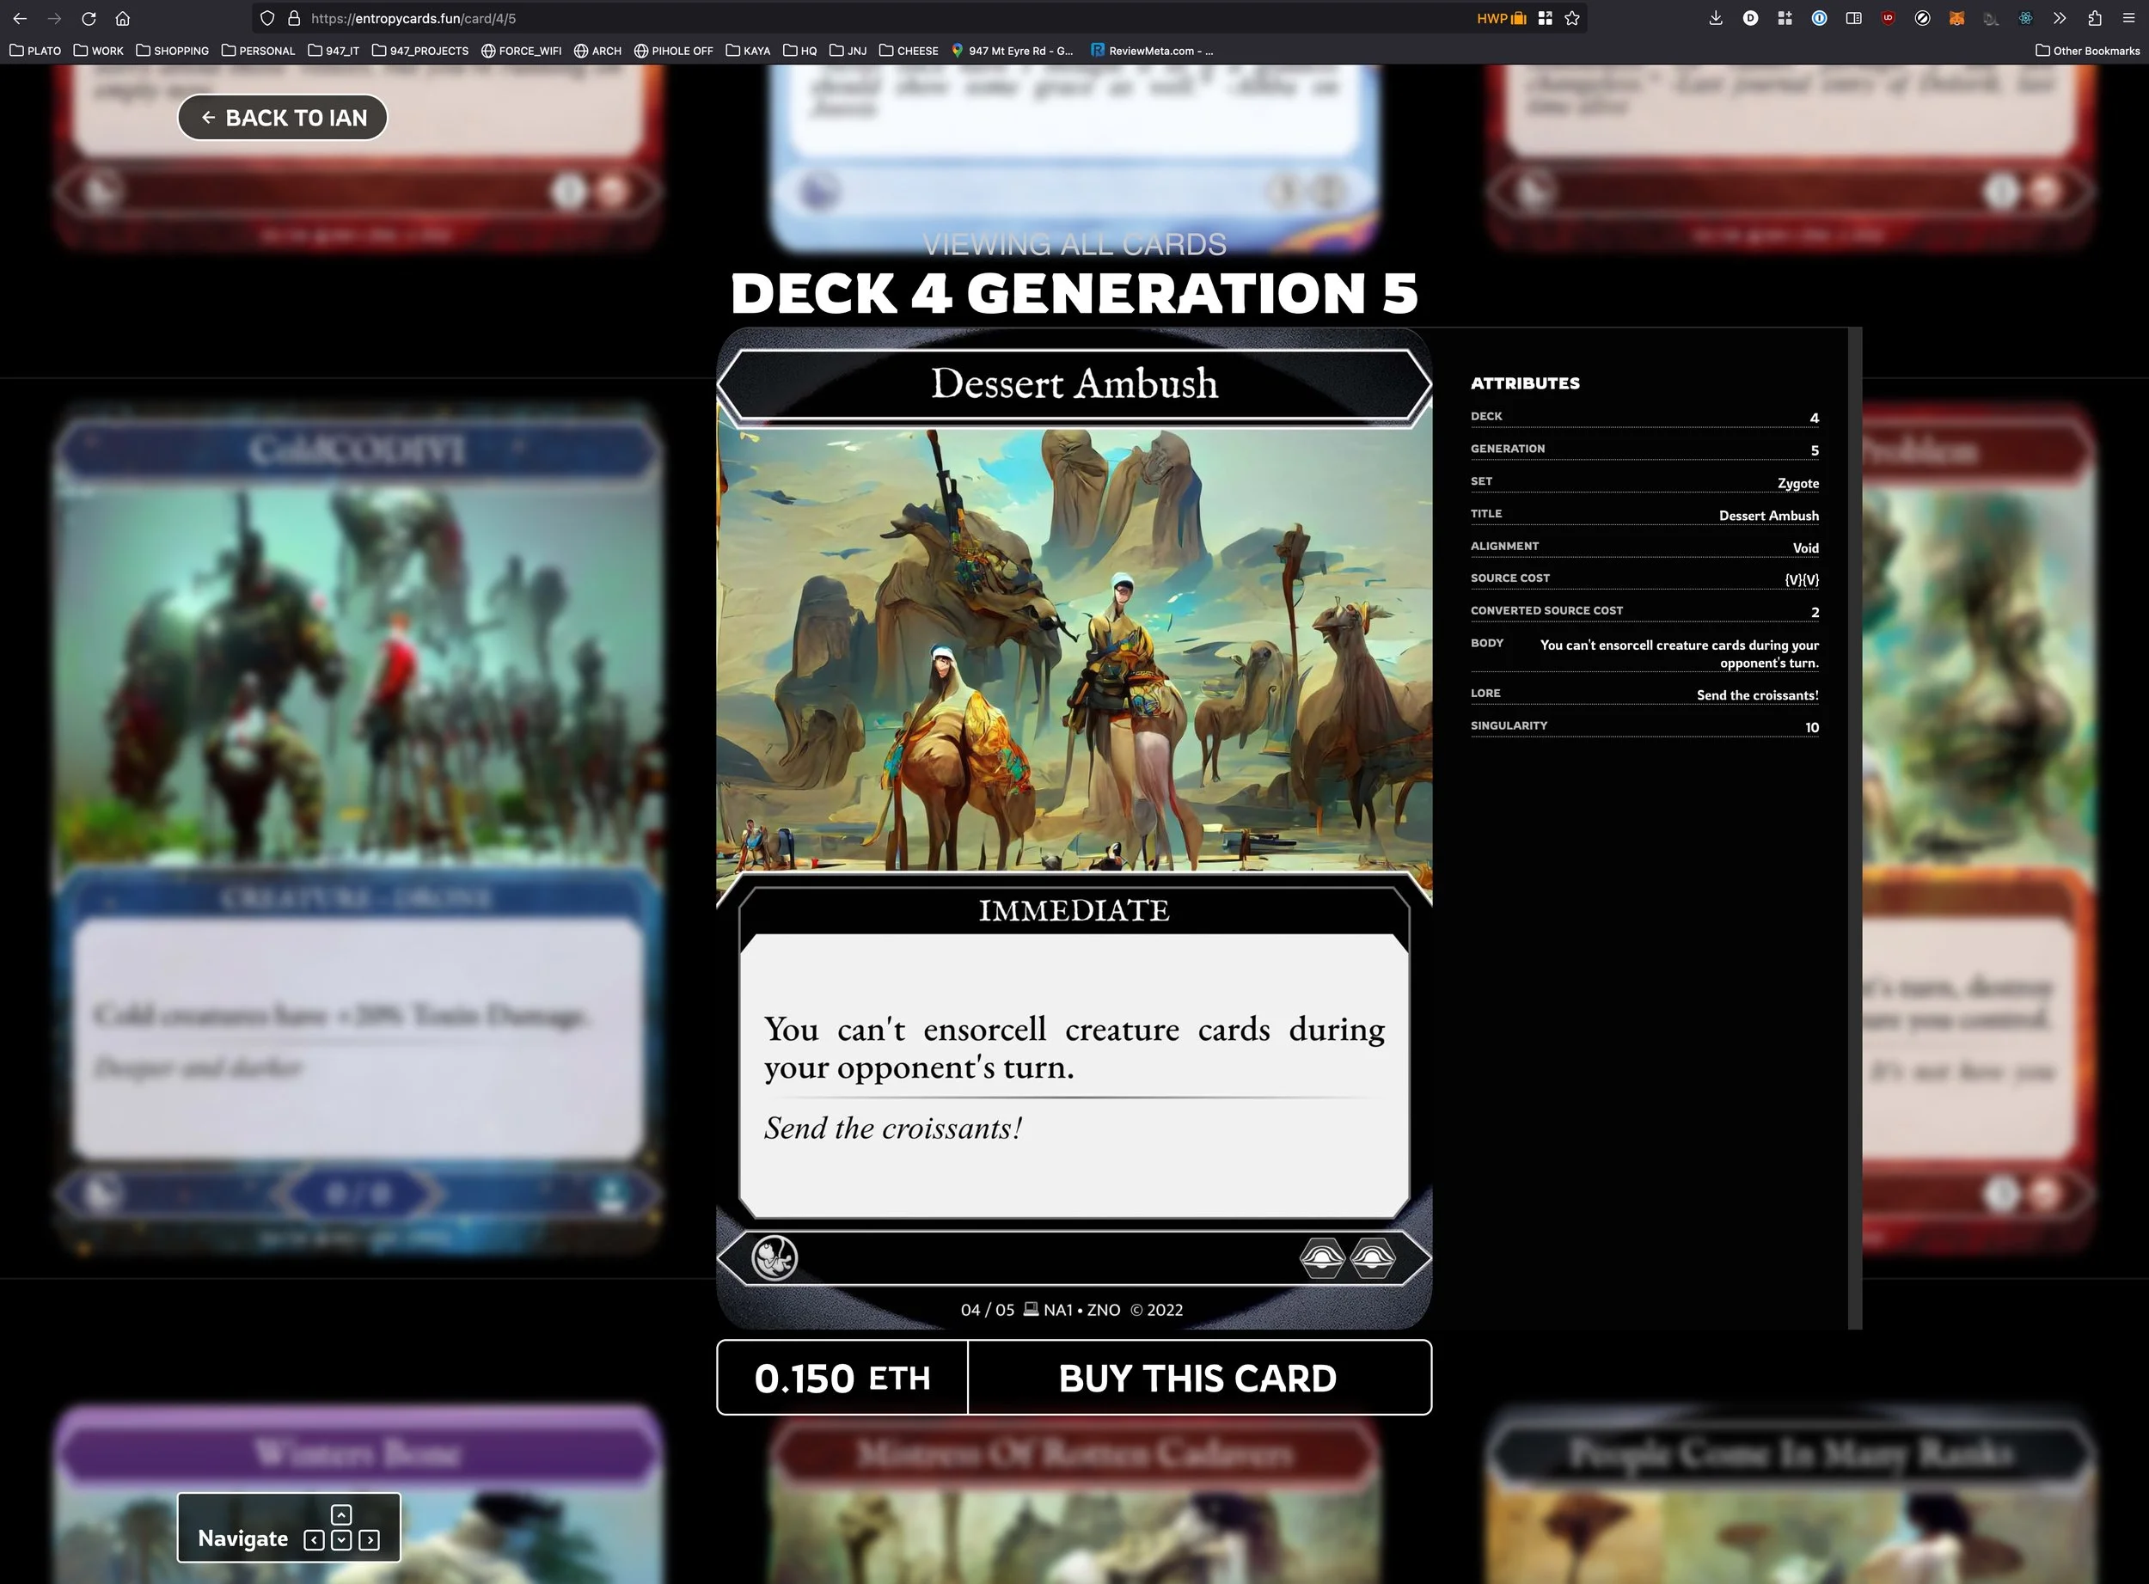Open the MetaMask fox extension

pyautogui.click(x=1956, y=18)
